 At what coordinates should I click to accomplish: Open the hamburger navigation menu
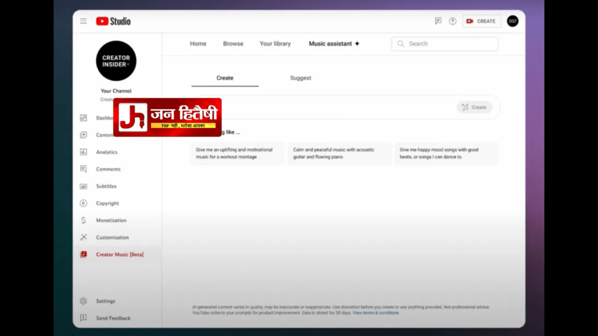tap(83, 22)
